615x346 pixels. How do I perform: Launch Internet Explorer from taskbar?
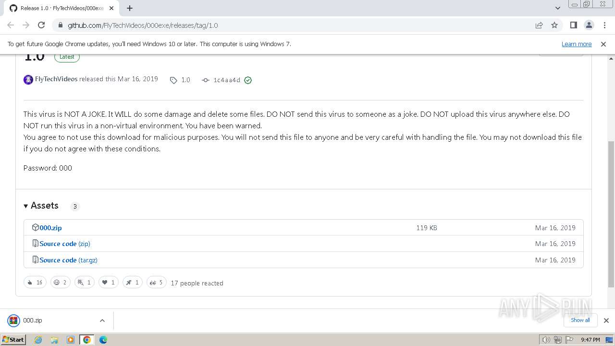coord(38,340)
